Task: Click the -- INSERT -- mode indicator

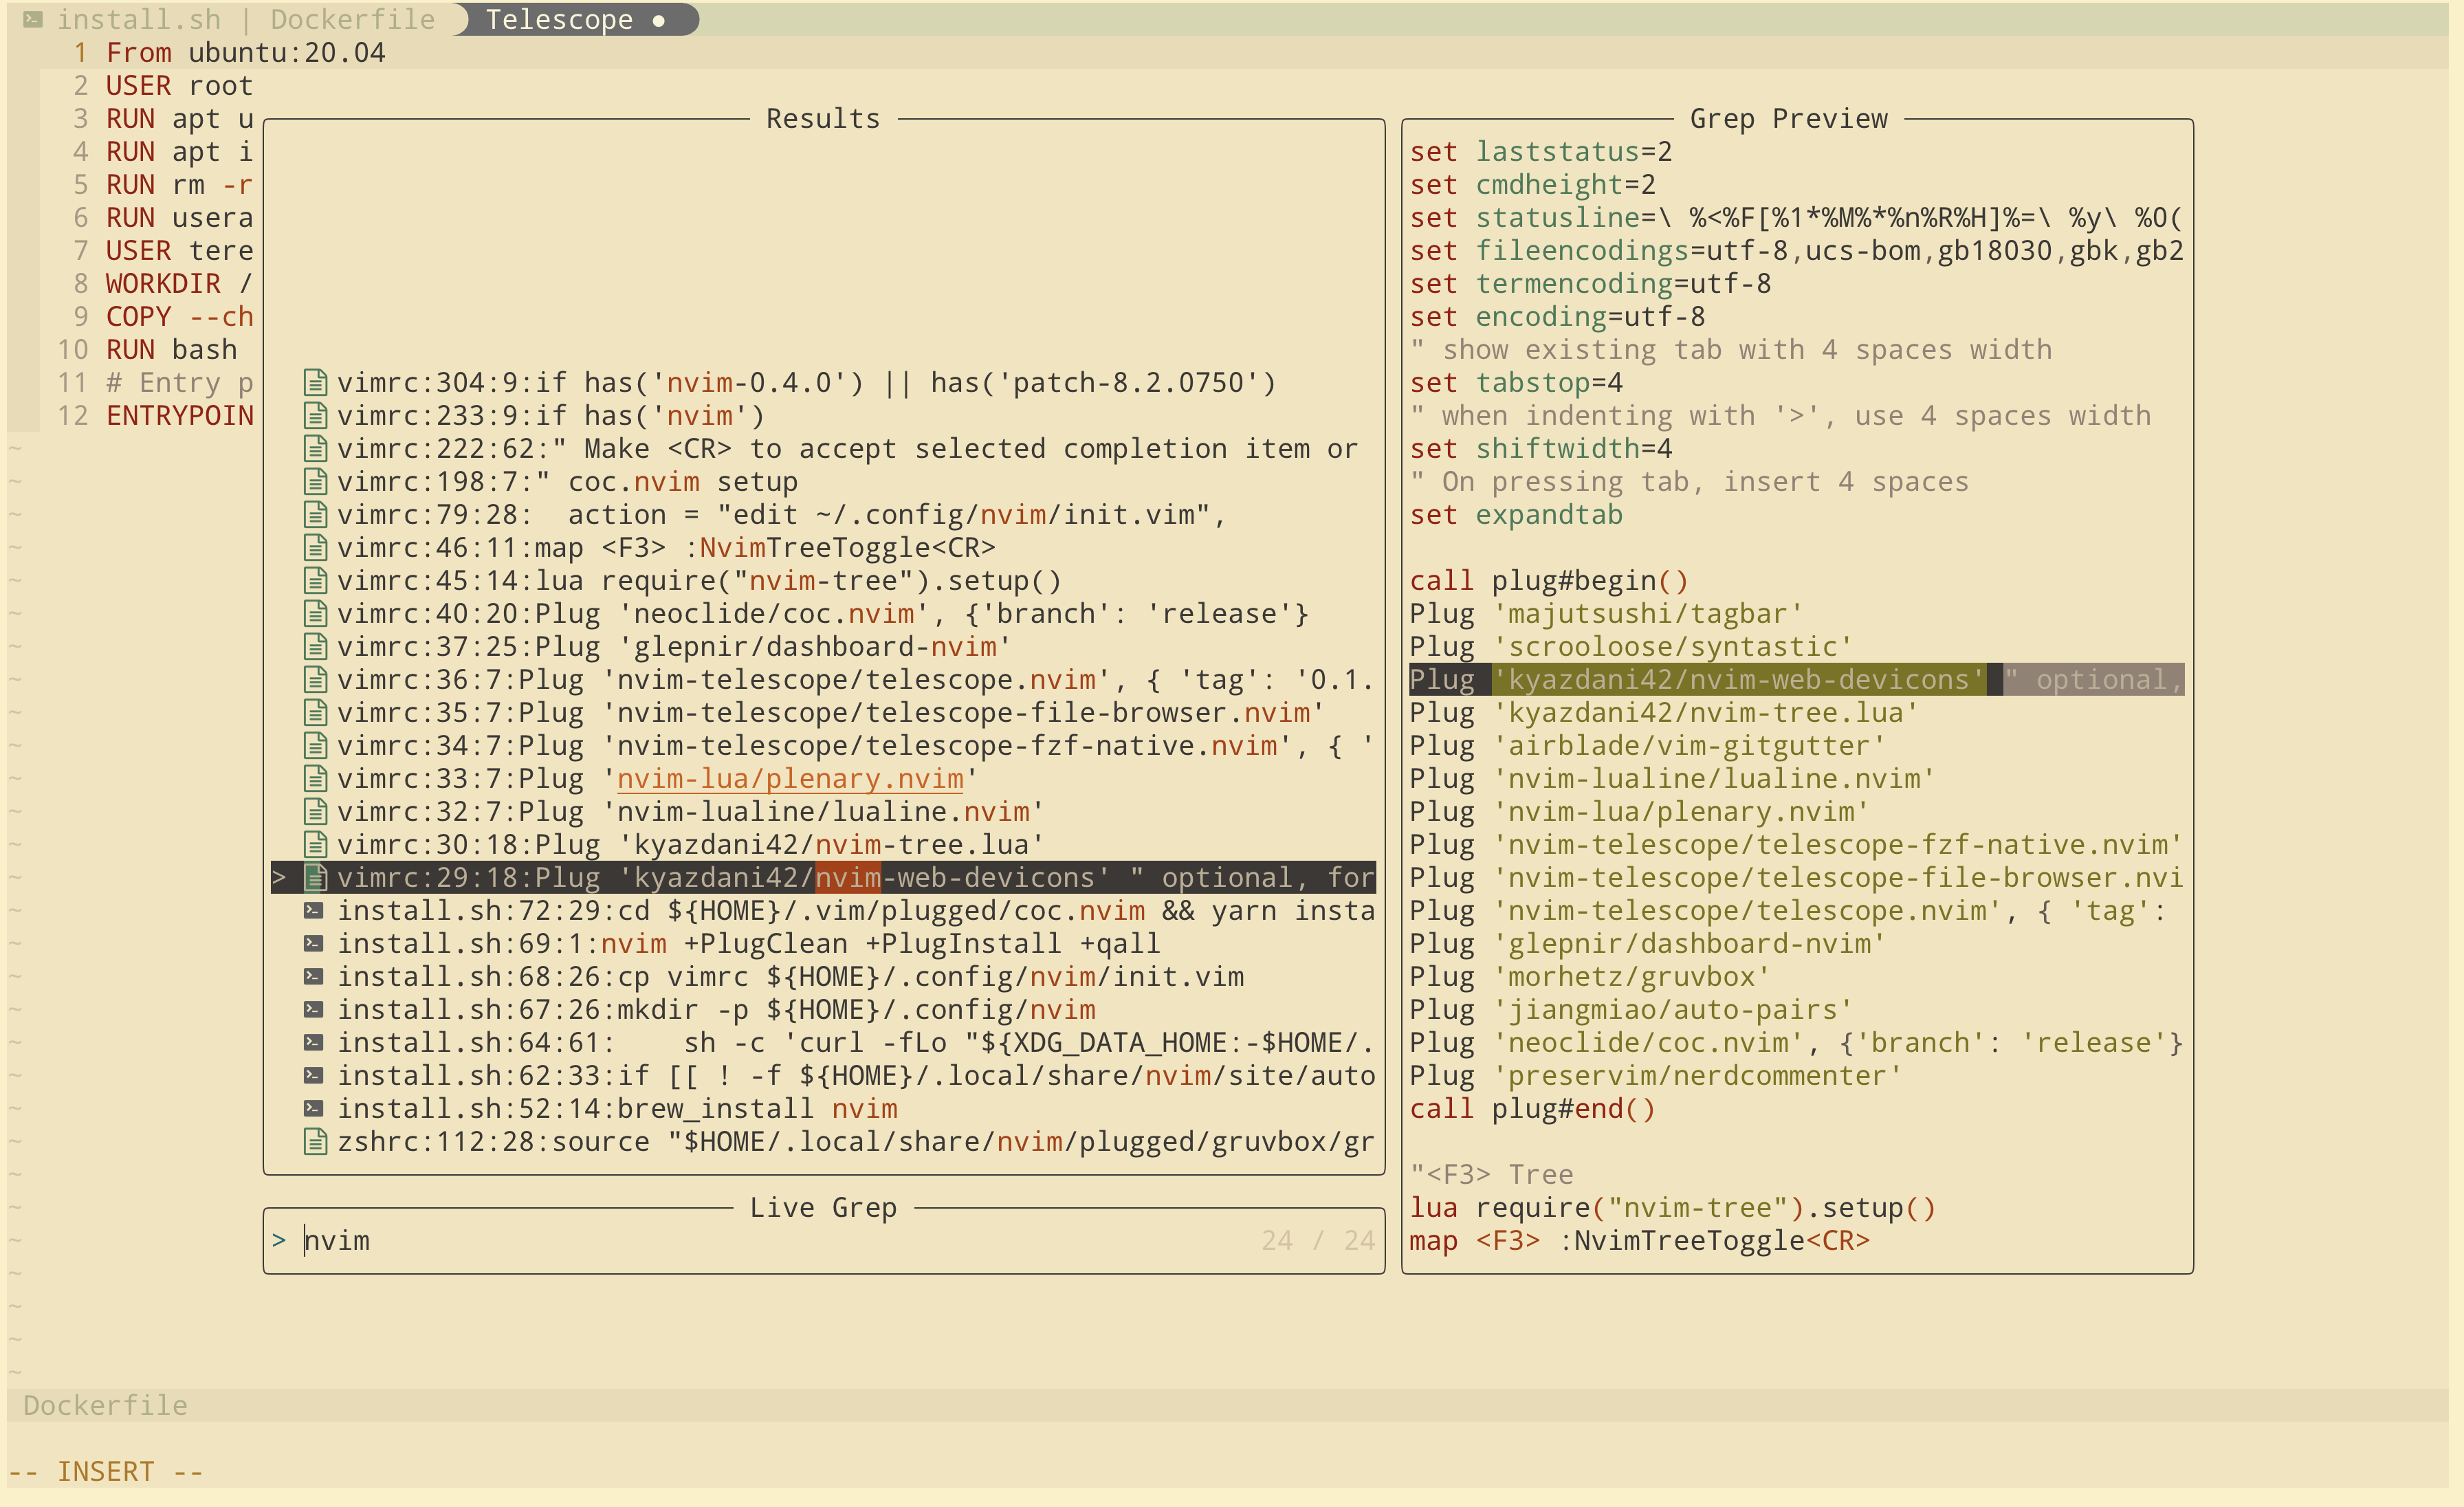Action: [106, 1472]
